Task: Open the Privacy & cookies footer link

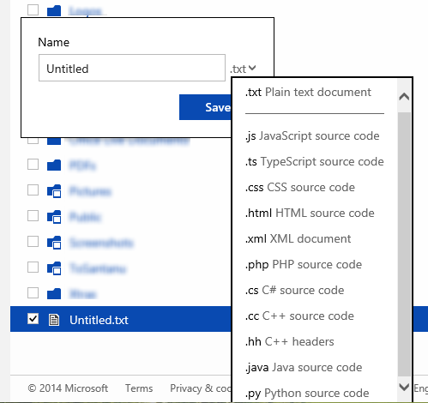Action: click(201, 388)
